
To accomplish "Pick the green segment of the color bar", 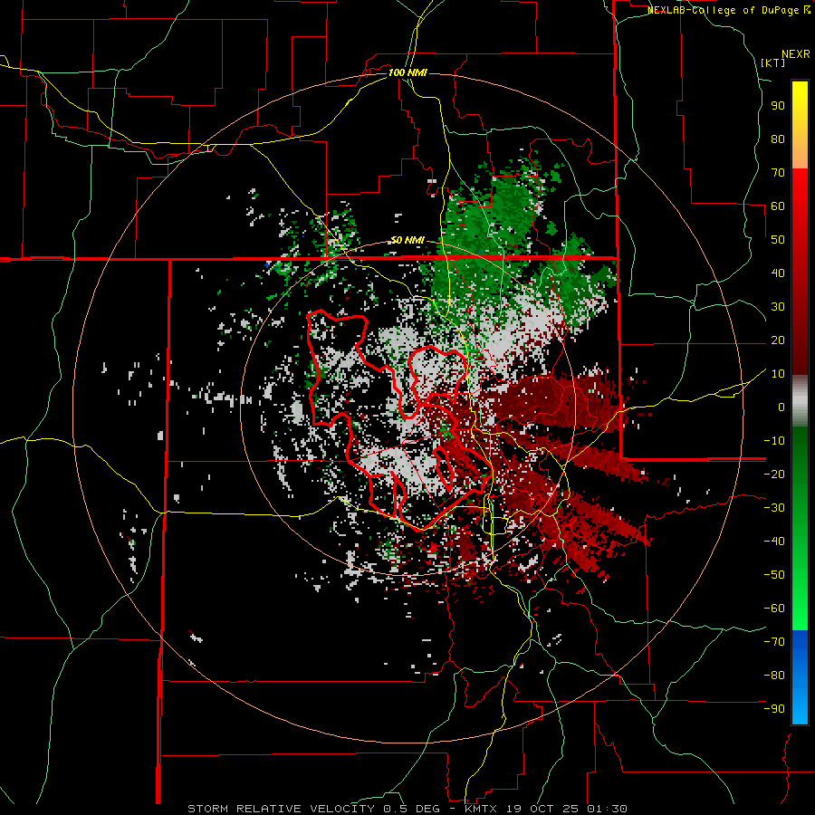I will 800,528.
